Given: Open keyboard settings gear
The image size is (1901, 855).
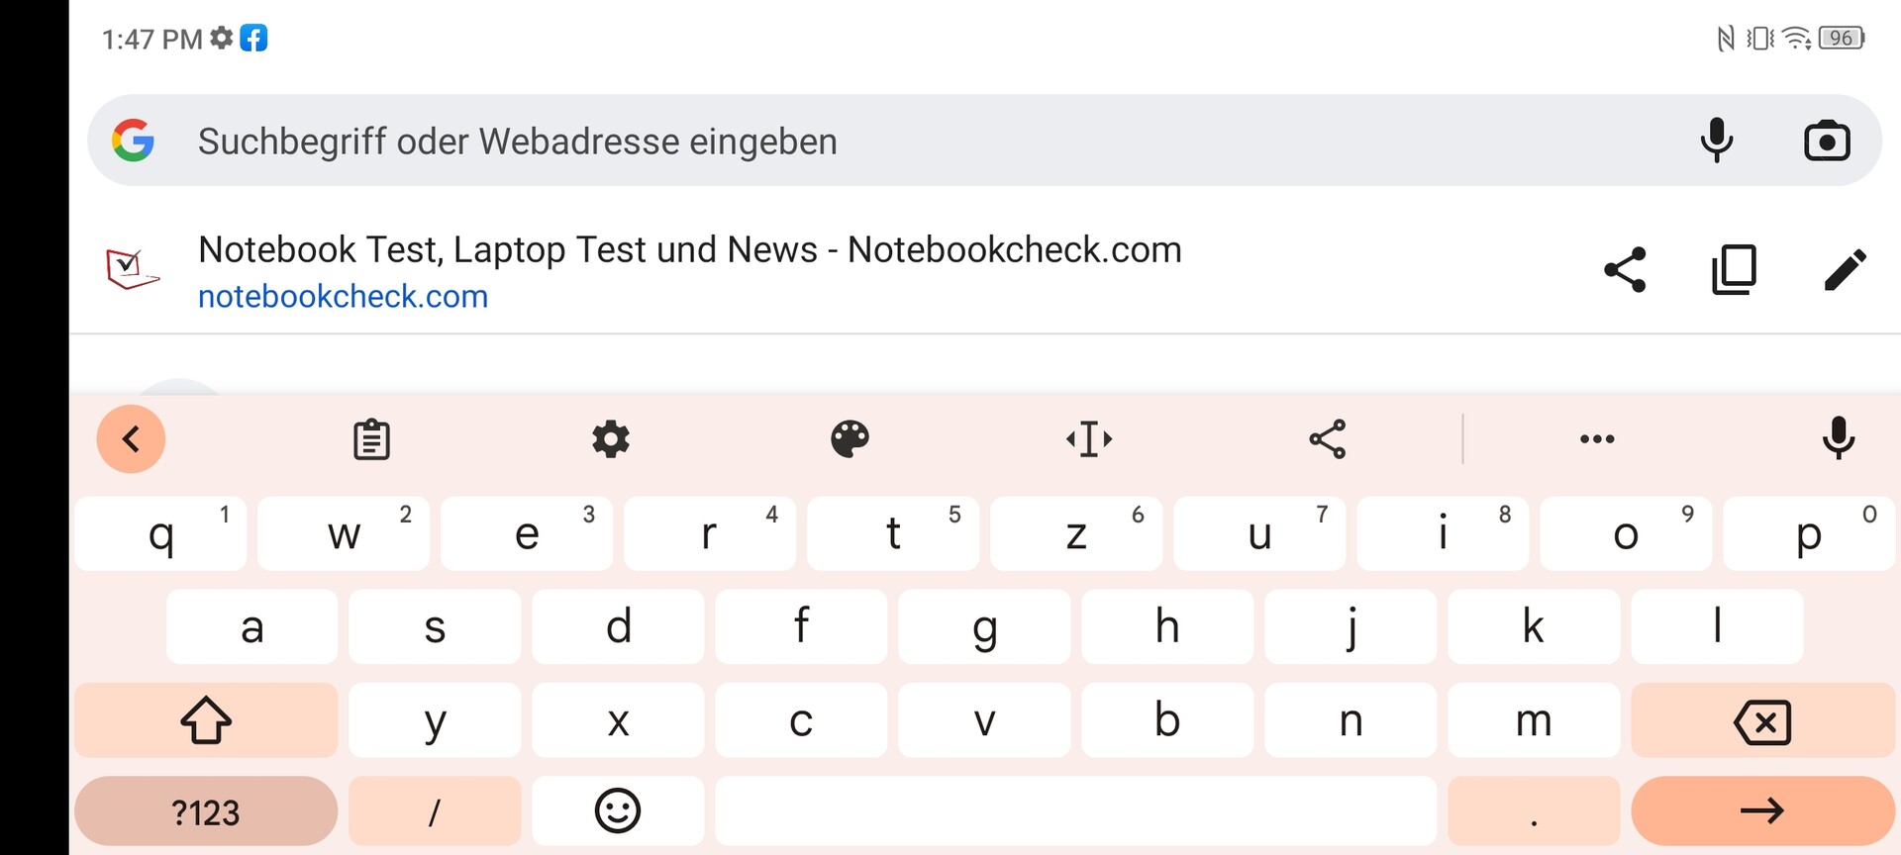Looking at the screenshot, I should [x=611, y=439].
